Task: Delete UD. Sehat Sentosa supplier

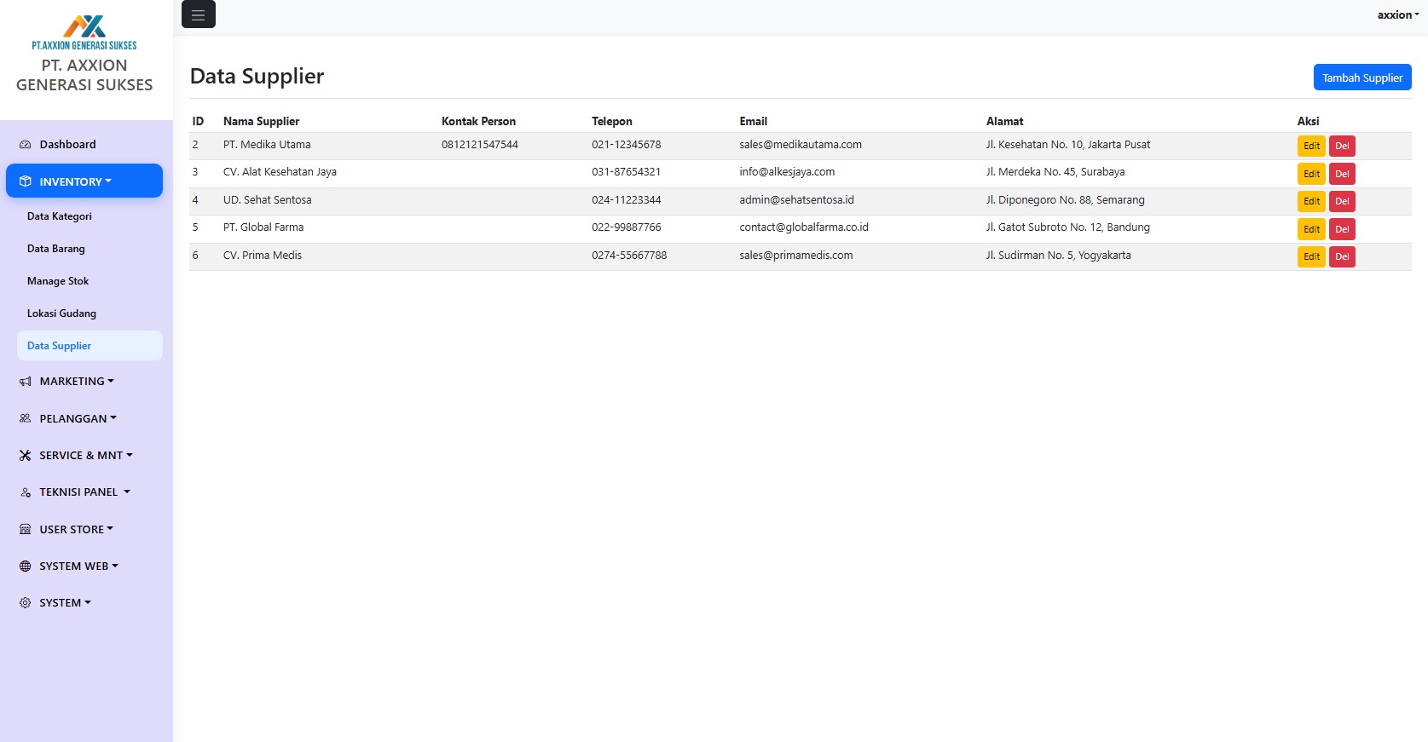Action: pos(1342,201)
